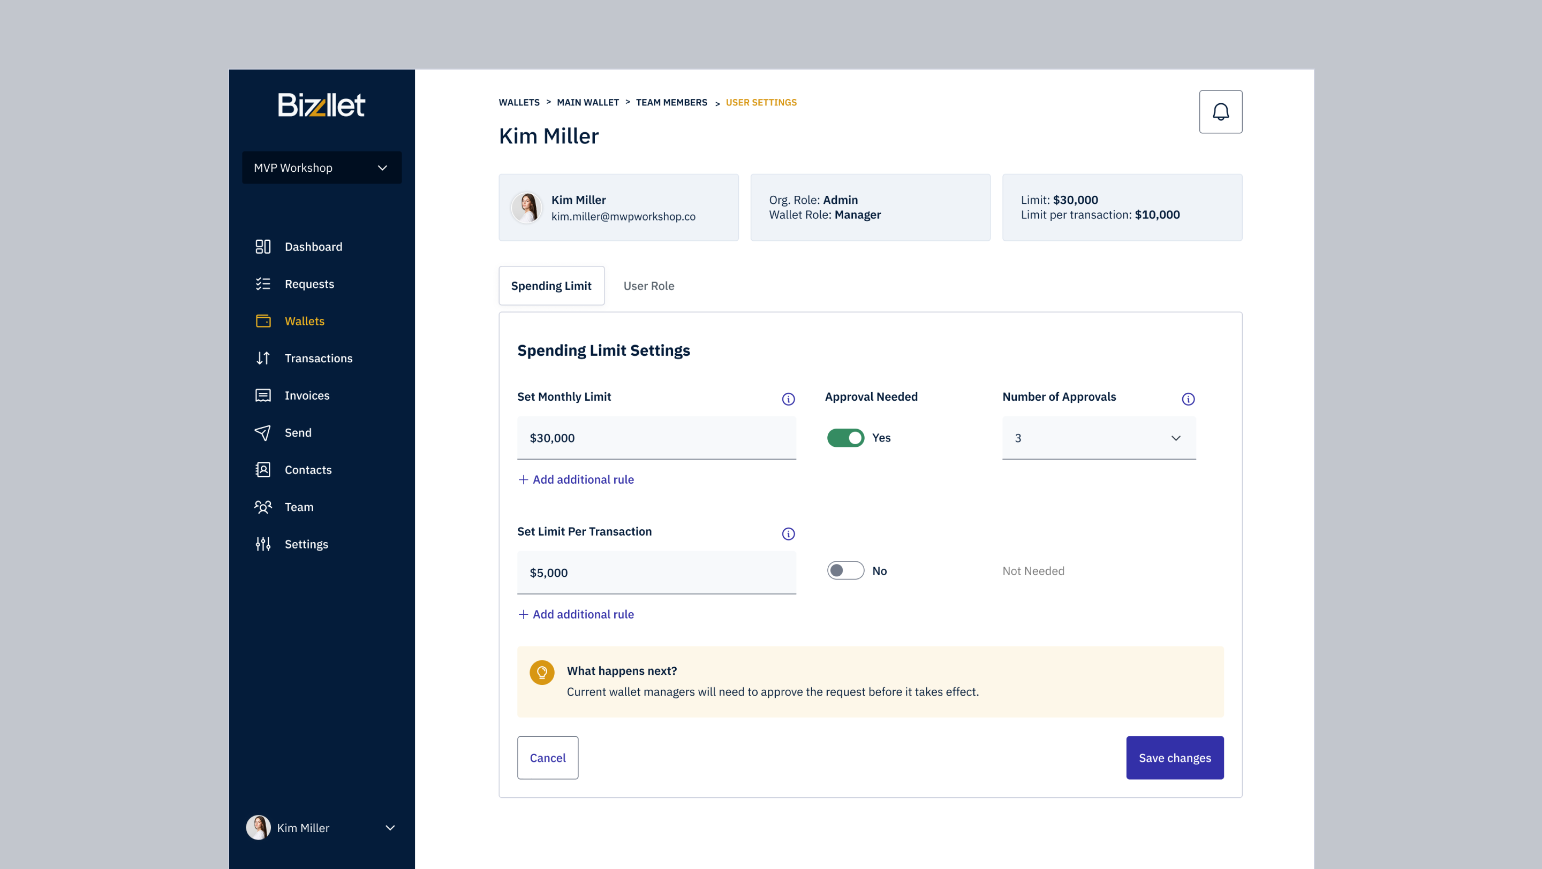Viewport: 1542px width, 869px height.
Task: Click the monthly limit $30,000 field
Action: tap(656, 438)
